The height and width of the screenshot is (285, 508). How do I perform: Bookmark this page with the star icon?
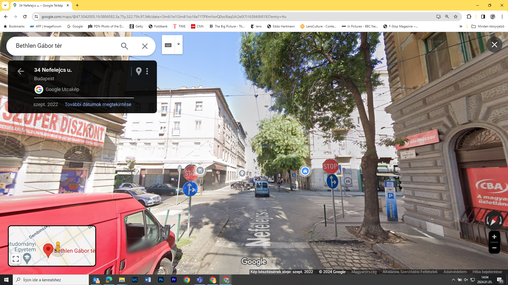[x=456, y=17]
